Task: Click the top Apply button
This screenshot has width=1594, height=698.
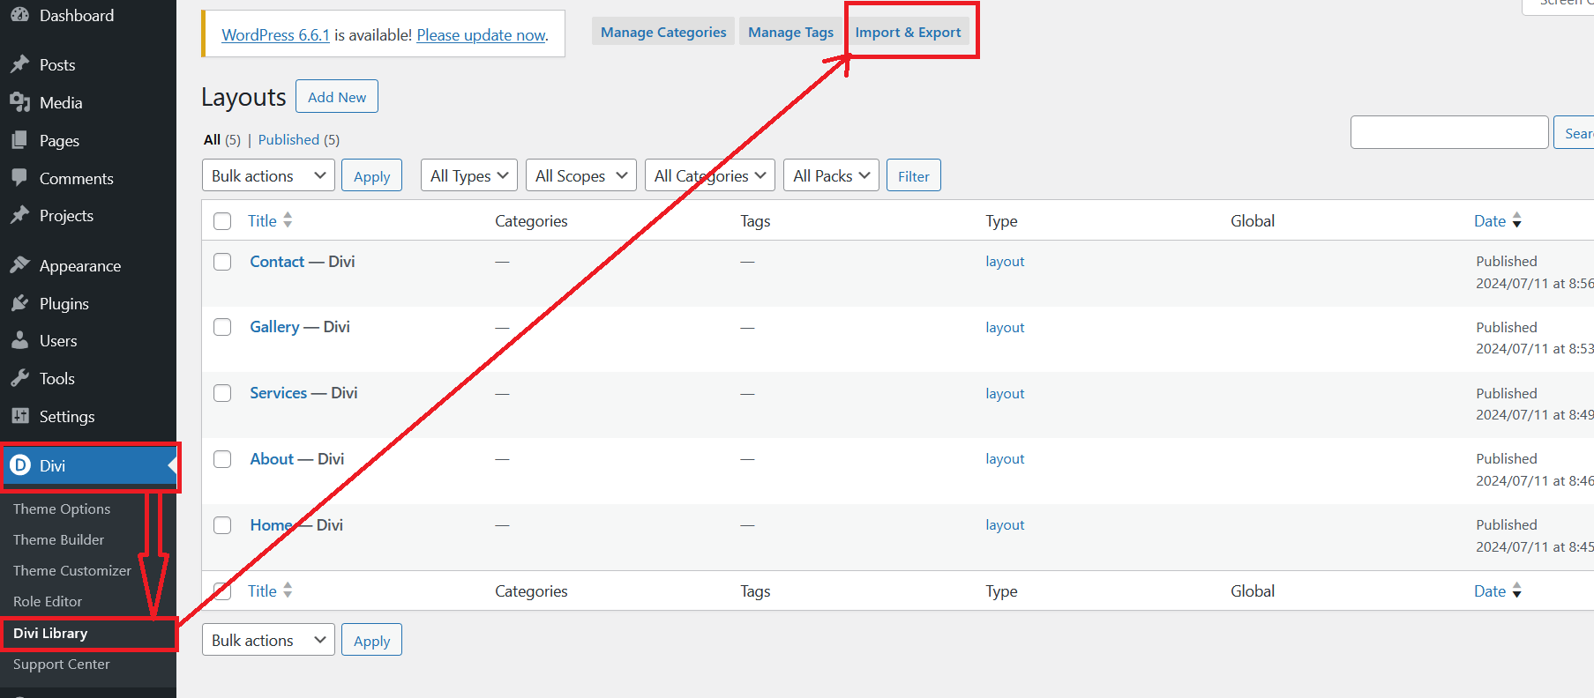Action: pos(371,175)
